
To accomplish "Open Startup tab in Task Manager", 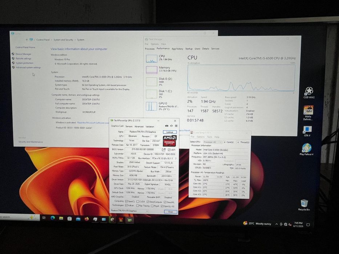I will click(x=189, y=49).
